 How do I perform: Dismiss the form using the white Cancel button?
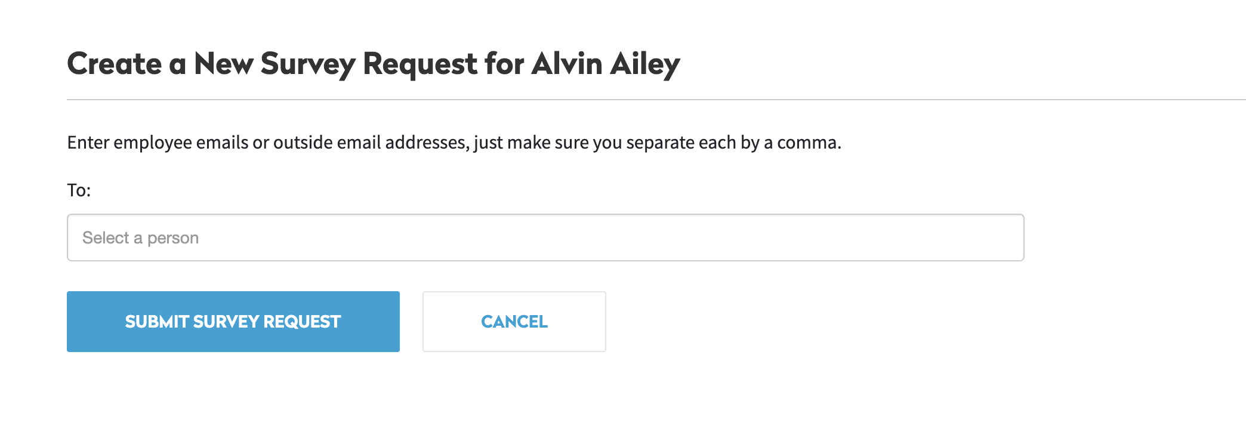pyautogui.click(x=514, y=322)
